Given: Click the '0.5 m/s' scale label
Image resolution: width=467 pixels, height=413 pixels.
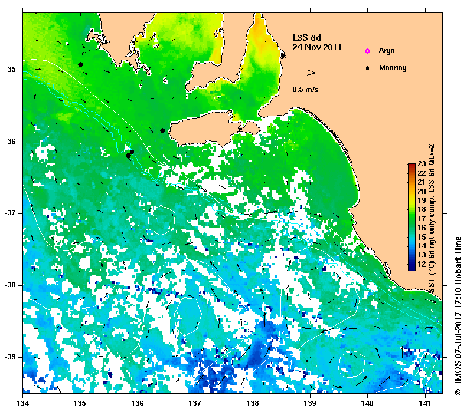Looking at the screenshot, I should (305, 89).
